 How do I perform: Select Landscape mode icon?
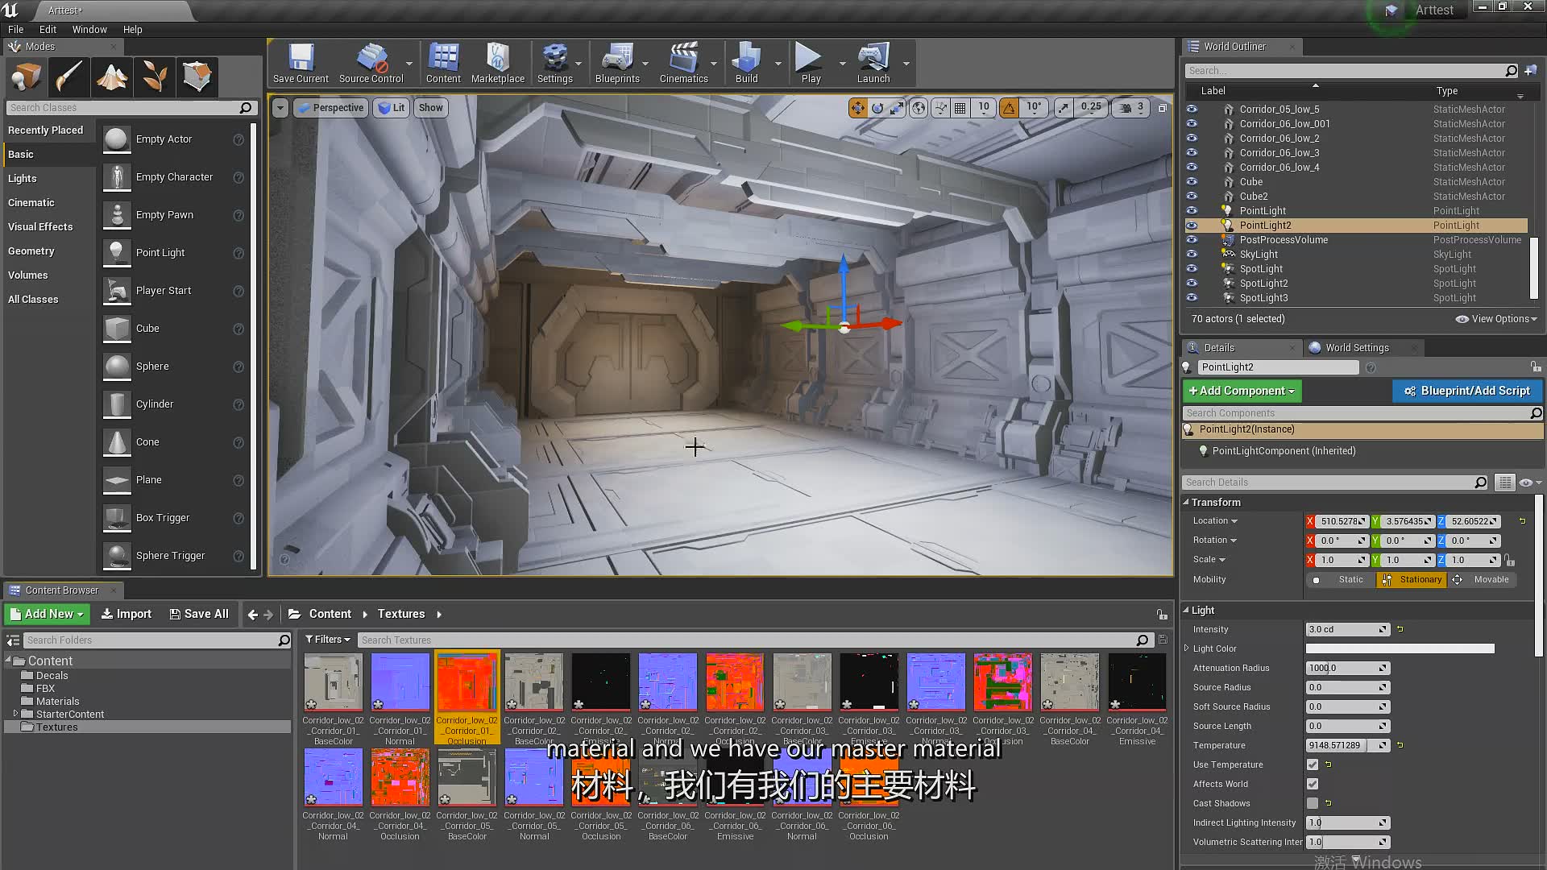[x=112, y=77]
